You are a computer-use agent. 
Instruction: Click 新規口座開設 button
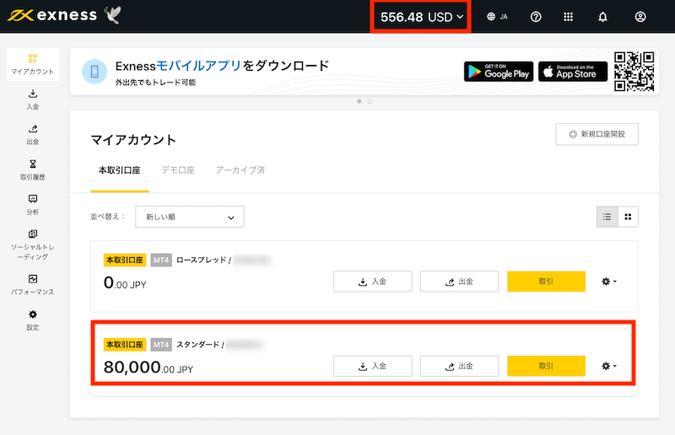(597, 134)
